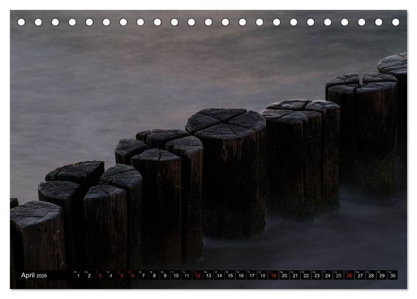The width and height of the screenshot is (417, 299).
Task: Select date 8 in the calendar strip
Action: [154, 275]
